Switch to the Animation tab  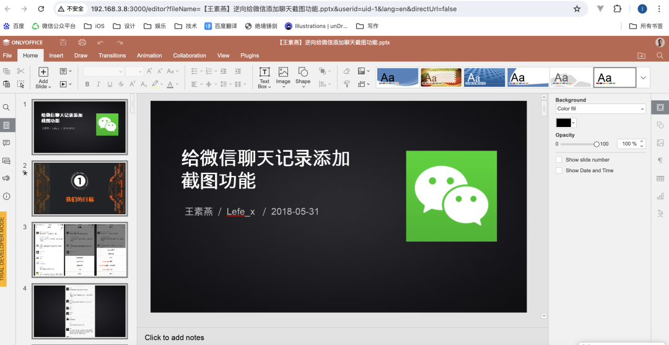point(149,56)
